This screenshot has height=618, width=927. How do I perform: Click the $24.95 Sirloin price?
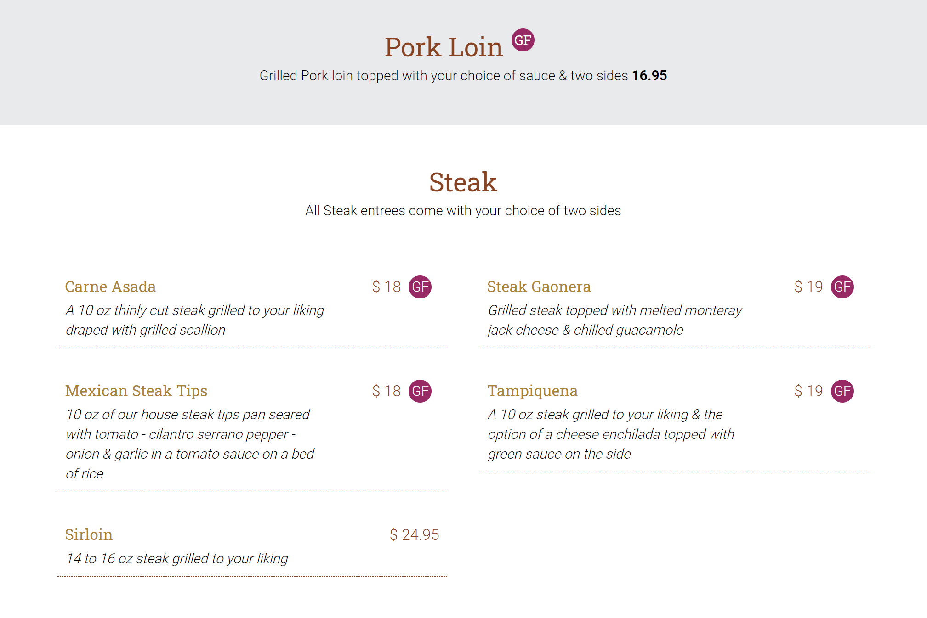[x=414, y=535]
